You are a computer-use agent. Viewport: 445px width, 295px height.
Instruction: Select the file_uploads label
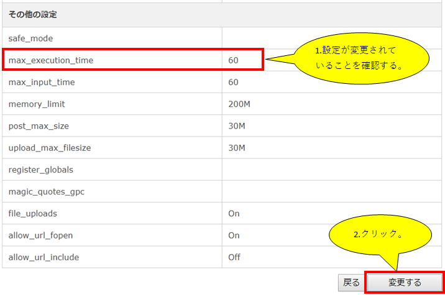[x=33, y=214]
